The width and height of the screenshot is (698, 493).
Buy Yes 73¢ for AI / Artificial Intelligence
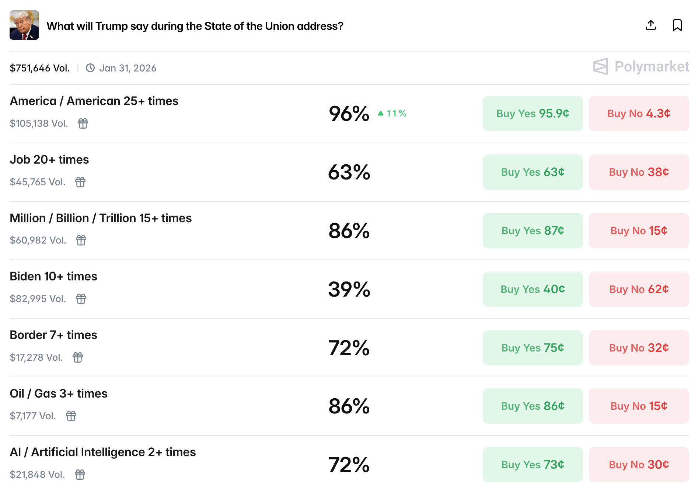533,465
